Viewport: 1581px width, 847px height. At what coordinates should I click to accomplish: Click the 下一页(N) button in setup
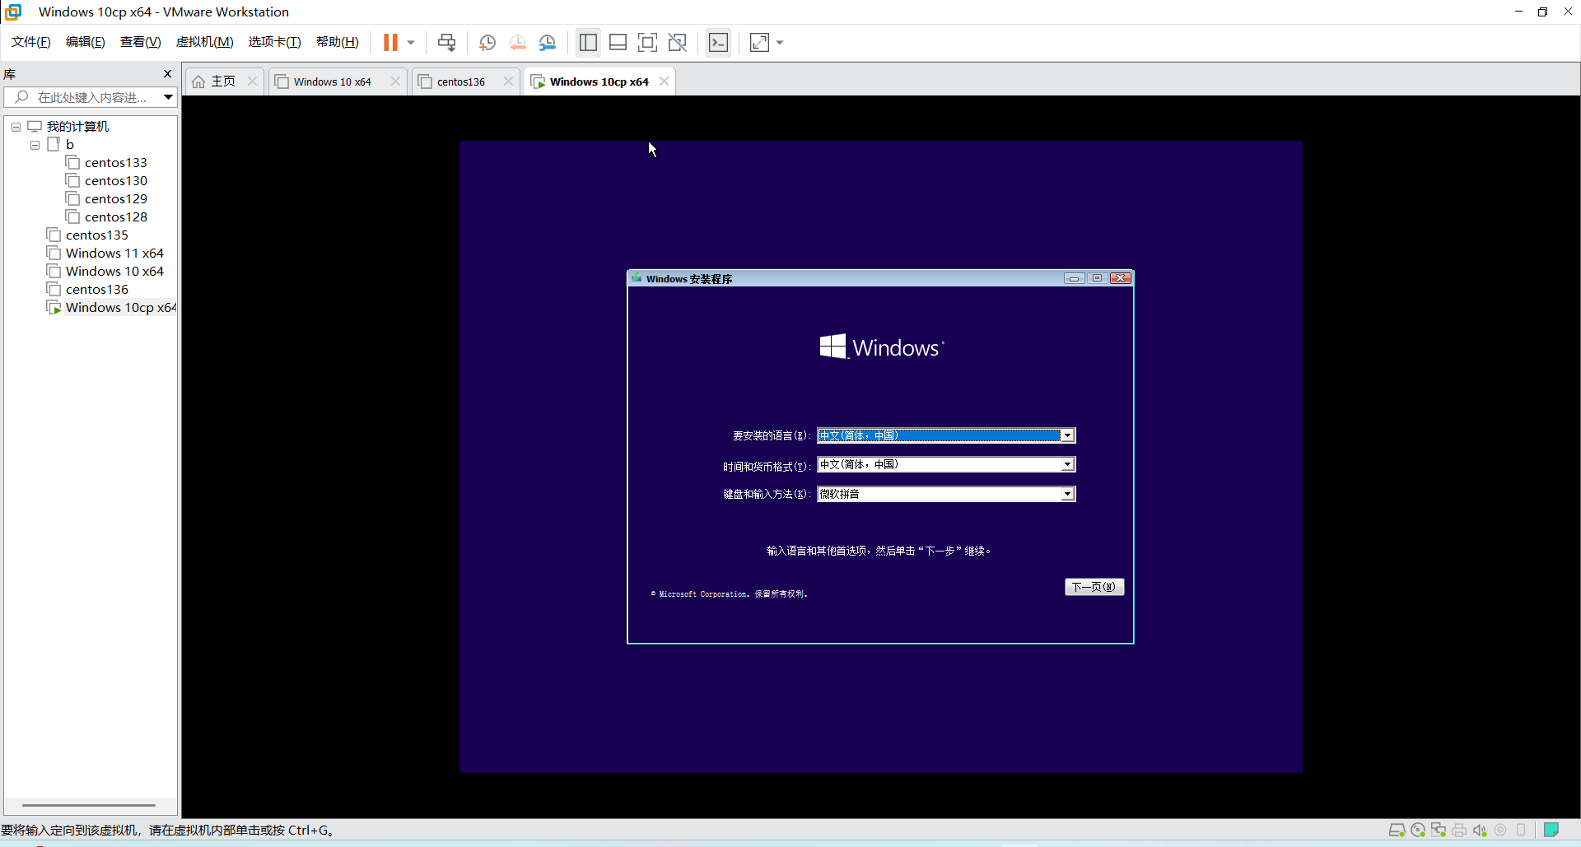click(x=1094, y=587)
